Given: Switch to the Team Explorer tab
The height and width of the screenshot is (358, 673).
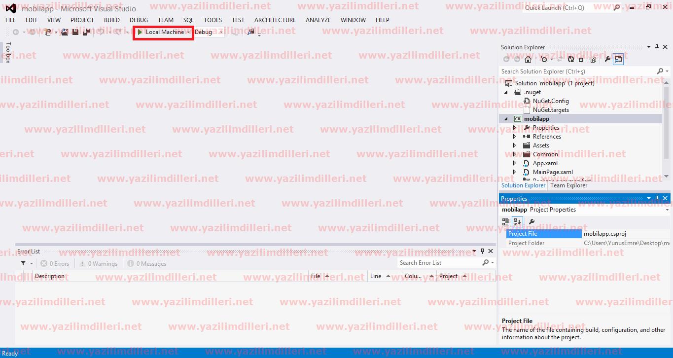Looking at the screenshot, I should [x=568, y=185].
